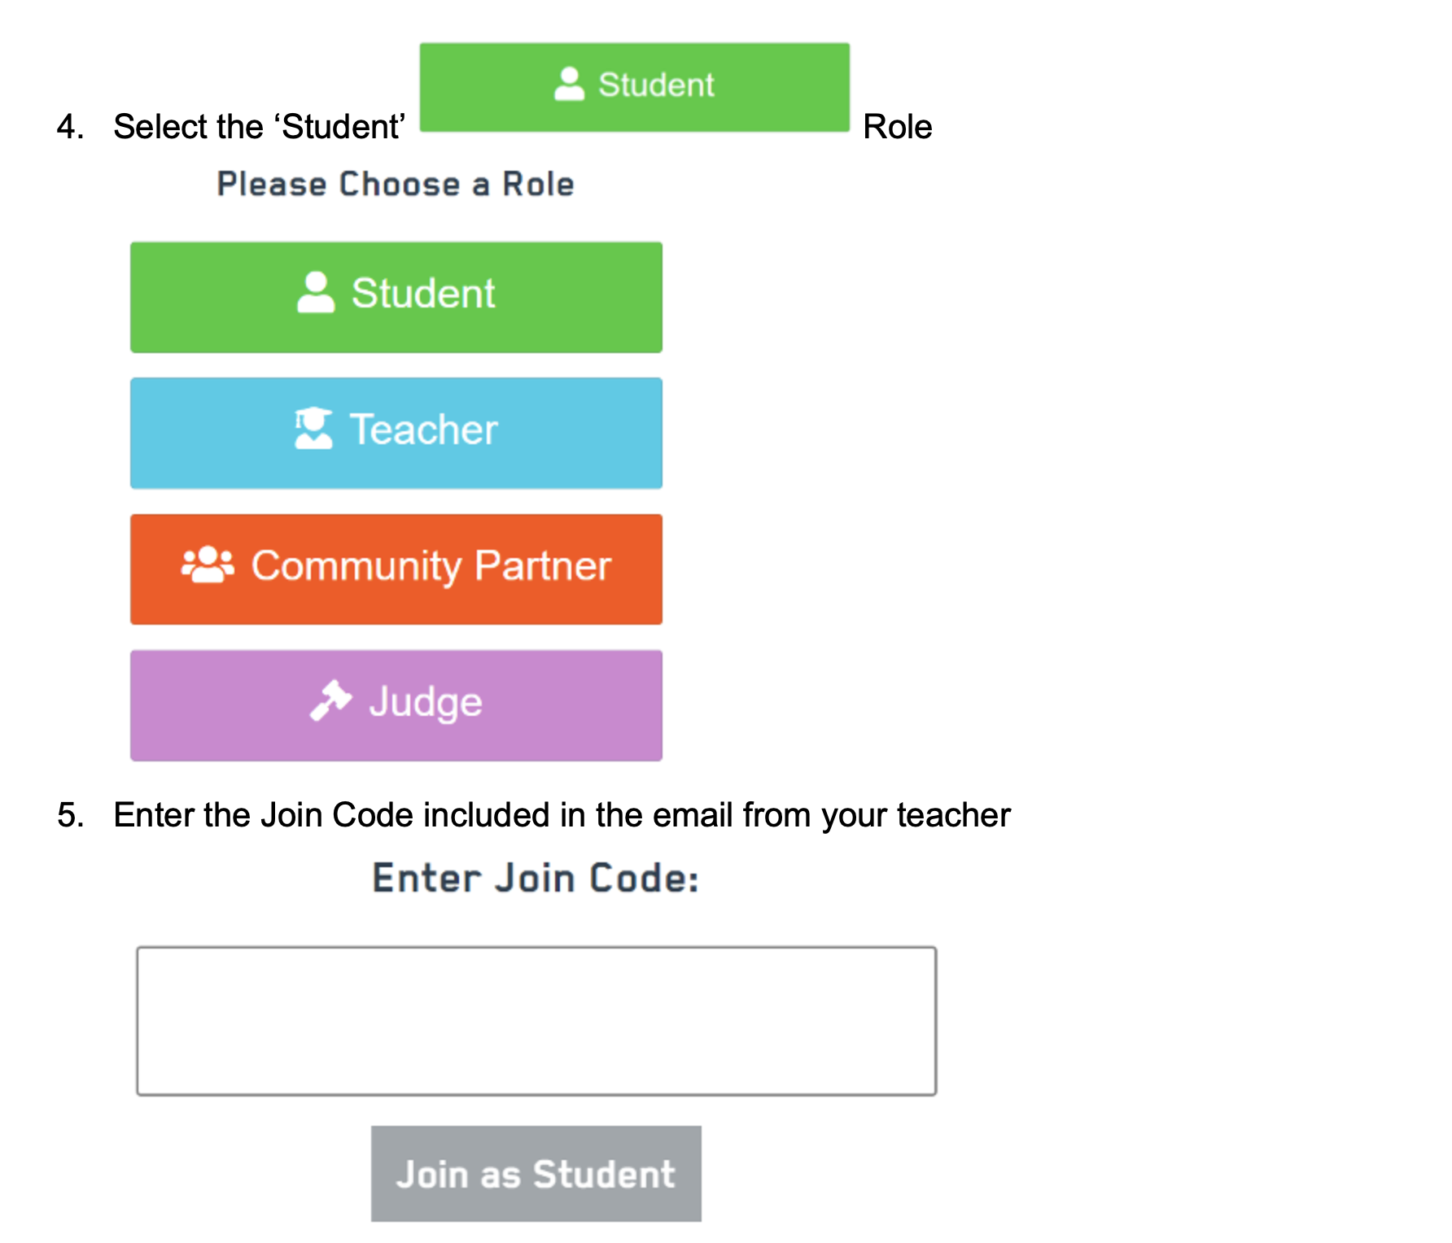The height and width of the screenshot is (1243, 1452).
Task: Click the quoted word 'Student' in step 4
Action: 340,127
